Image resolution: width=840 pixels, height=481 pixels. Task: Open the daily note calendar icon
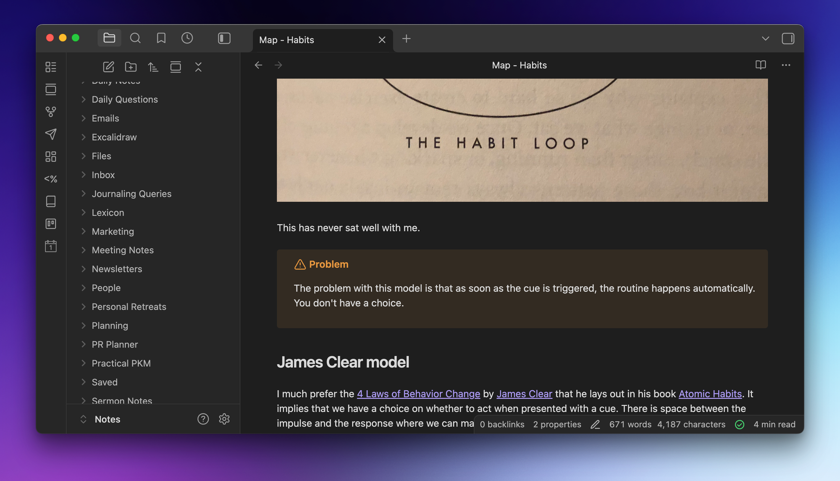coord(51,246)
